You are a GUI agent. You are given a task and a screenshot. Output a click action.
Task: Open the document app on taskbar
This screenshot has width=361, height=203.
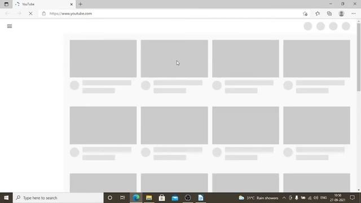(201, 198)
